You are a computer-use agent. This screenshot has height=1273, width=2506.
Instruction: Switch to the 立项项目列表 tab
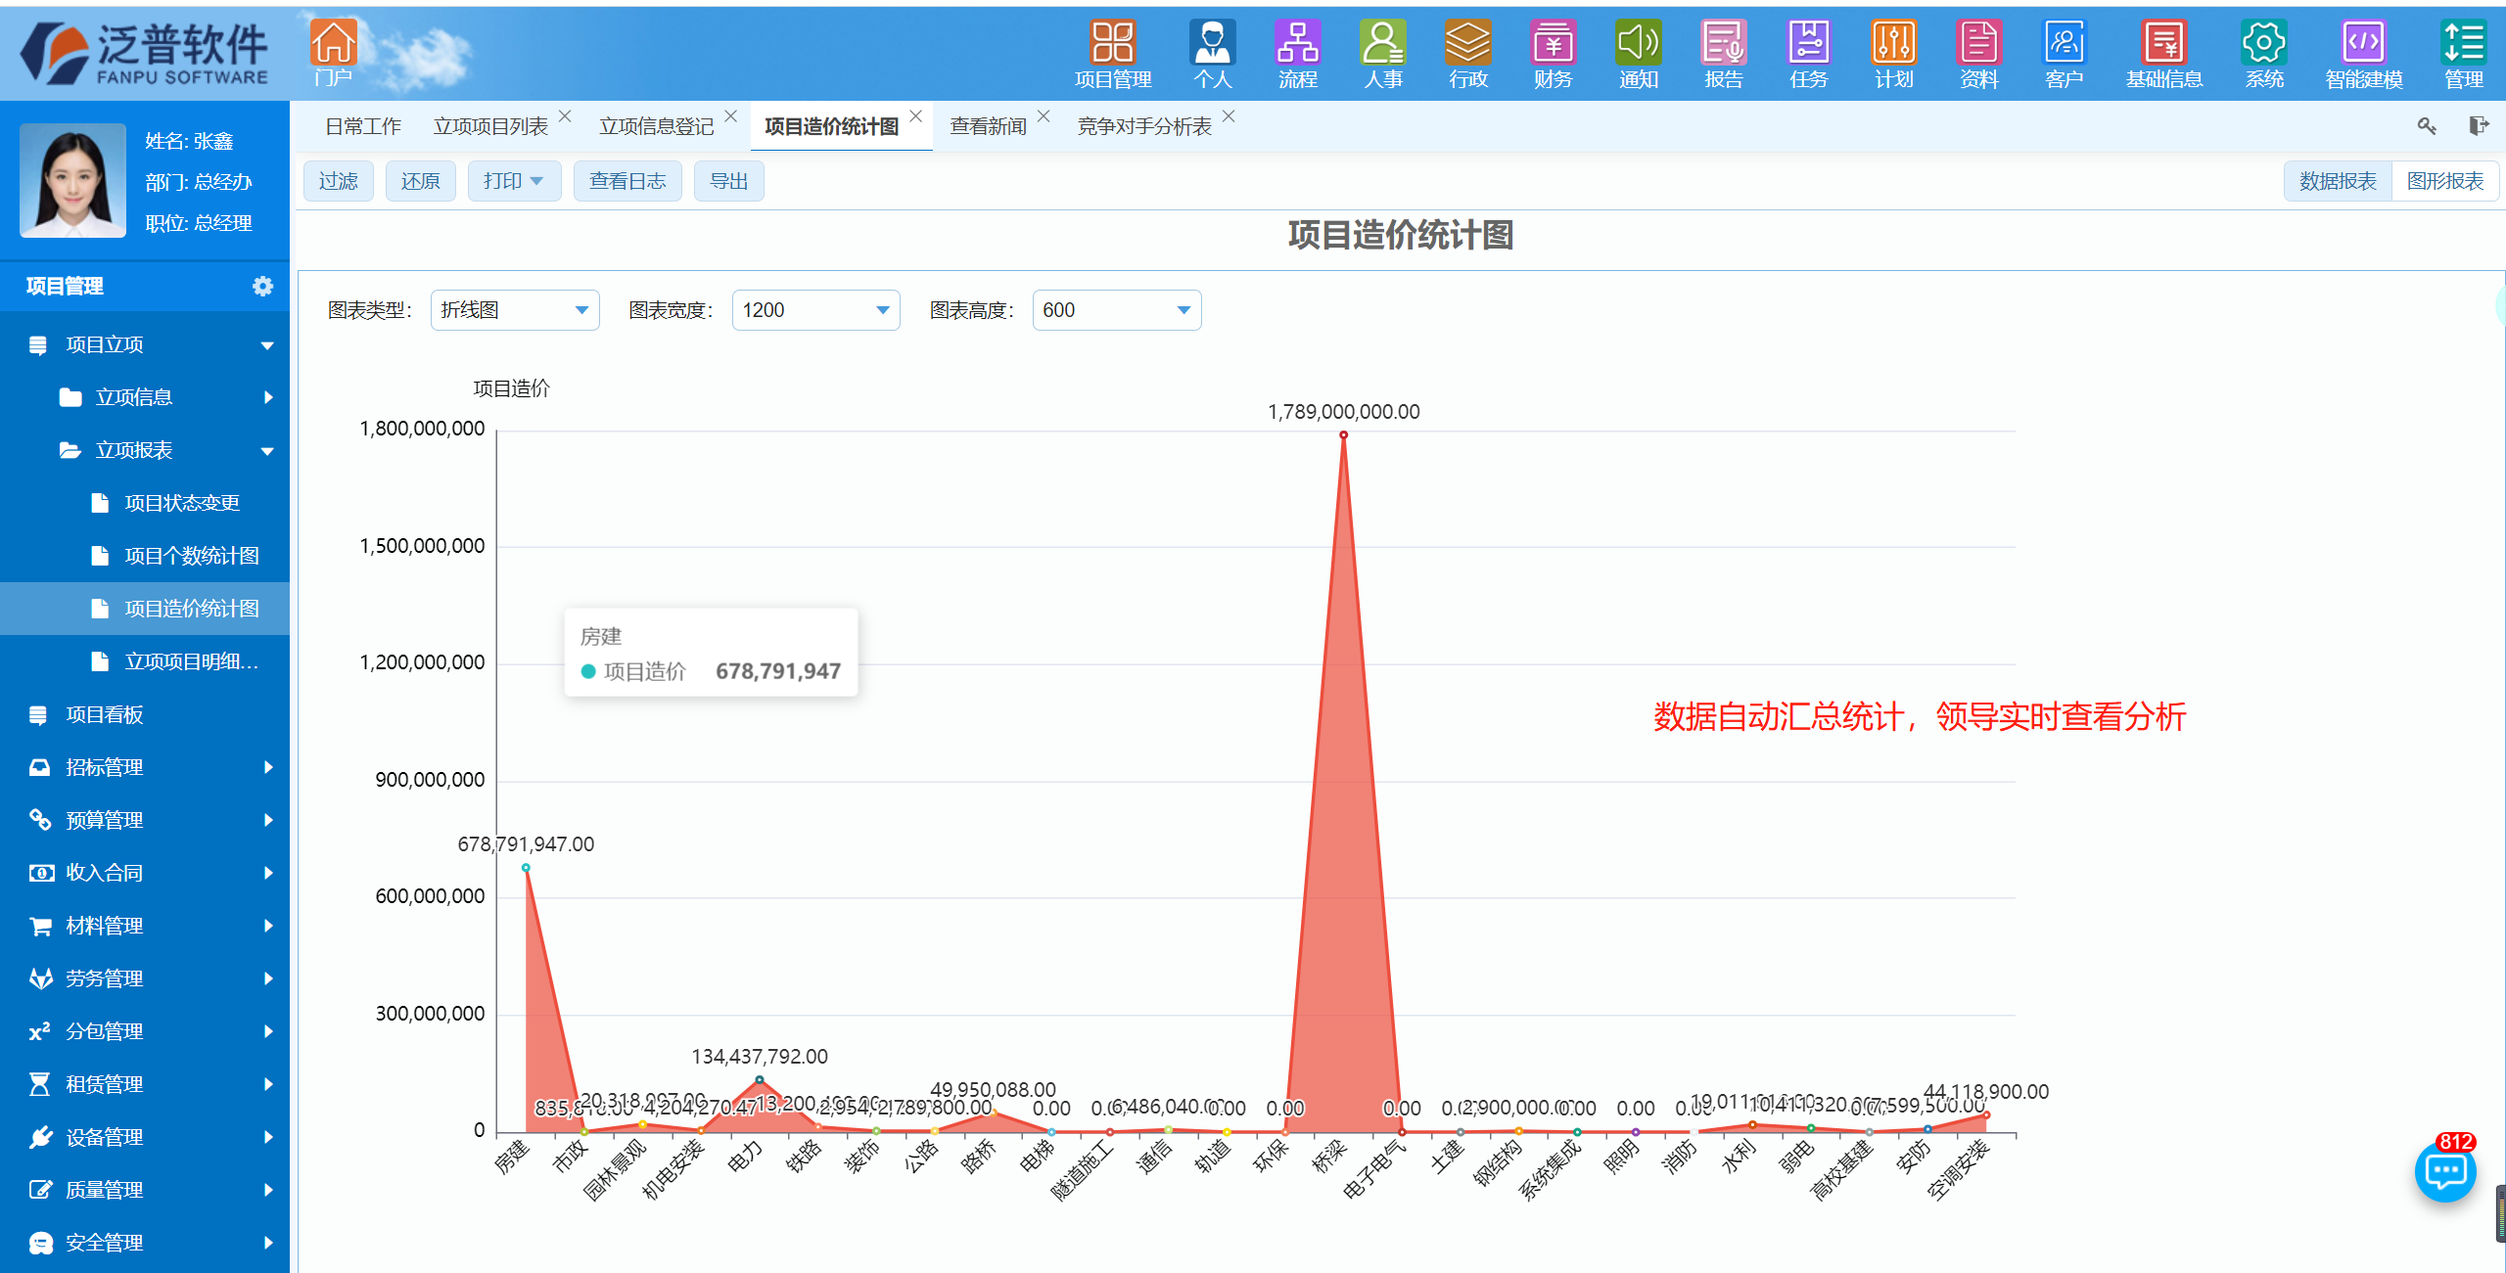click(x=490, y=126)
